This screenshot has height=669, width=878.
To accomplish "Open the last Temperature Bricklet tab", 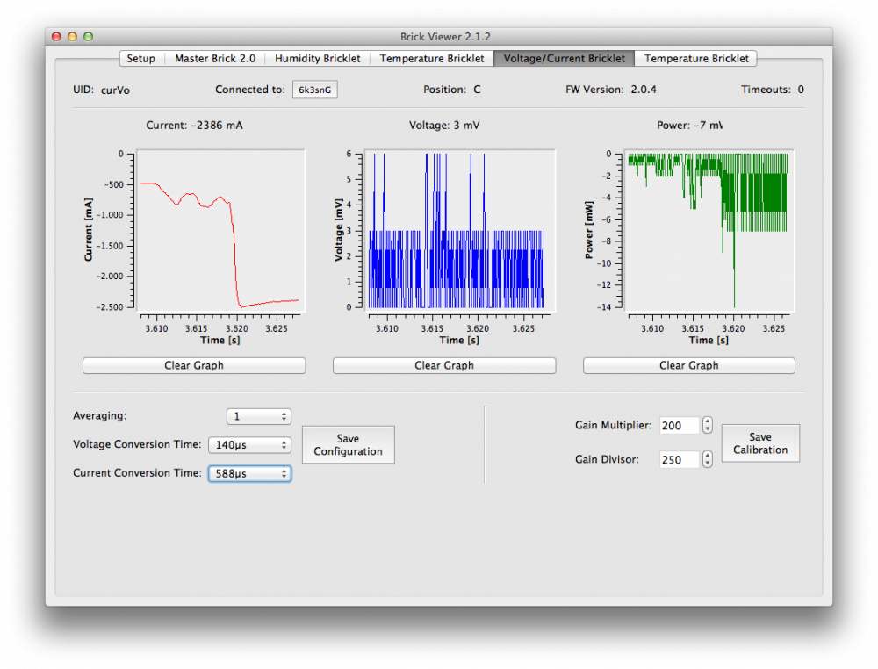I will click(x=696, y=59).
